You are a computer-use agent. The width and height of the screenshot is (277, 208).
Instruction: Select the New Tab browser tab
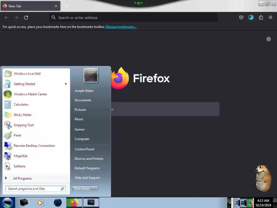click(x=30, y=6)
